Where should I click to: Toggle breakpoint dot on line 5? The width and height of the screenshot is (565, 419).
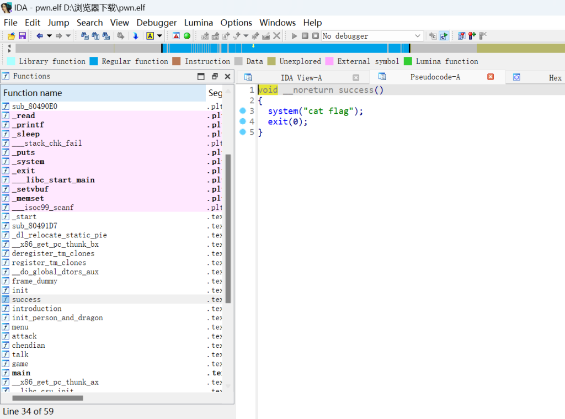coord(242,132)
